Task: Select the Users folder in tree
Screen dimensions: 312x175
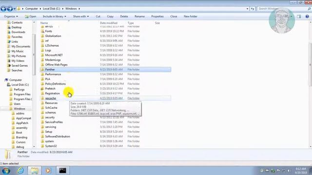Action: [x=17, y=104]
